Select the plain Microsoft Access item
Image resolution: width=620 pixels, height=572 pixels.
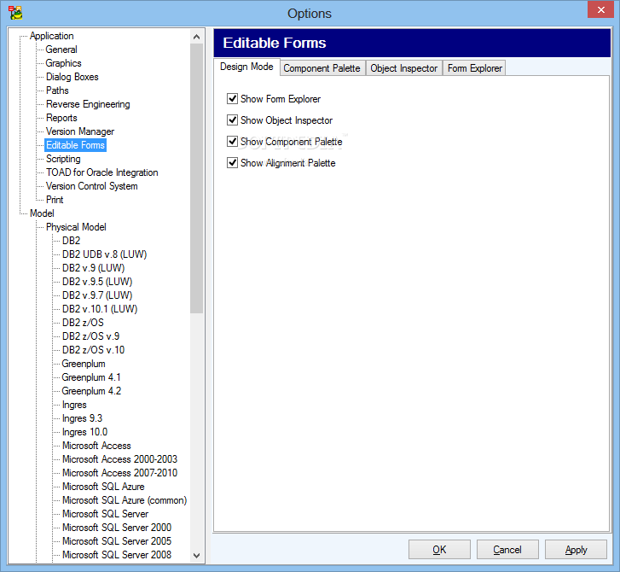pyautogui.click(x=96, y=446)
